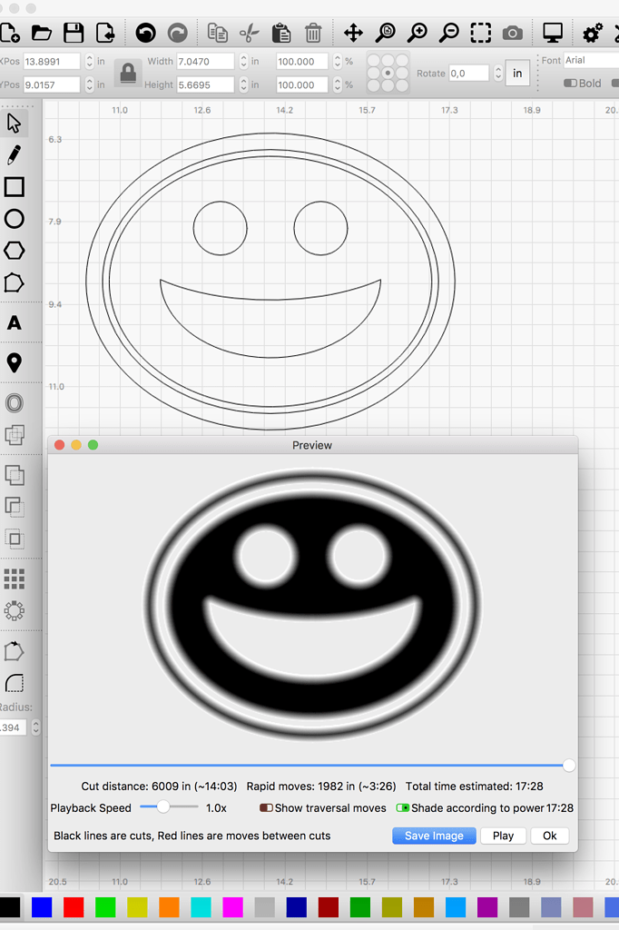This screenshot has height=930, width=619.
Task: Select the text tool A
Action: pos(15,322)
